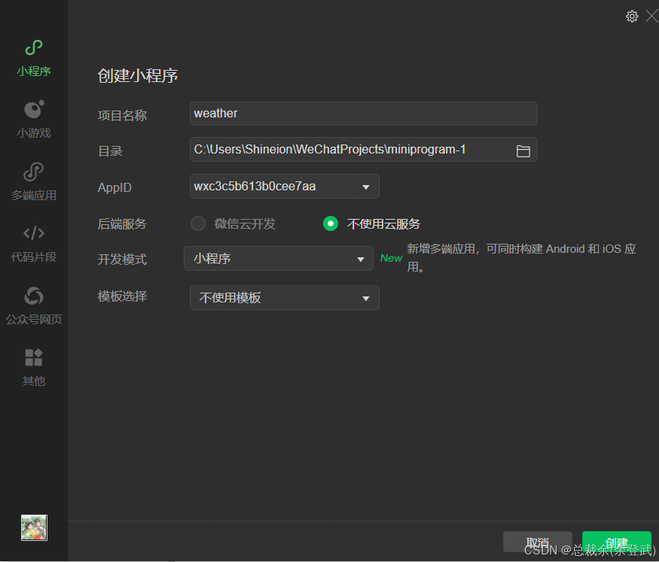Image resolution: width=659 pixels, height=562 pixels.
Task: Switch to 多端应用 multi-platform app section
Action: pyautogui.click(x=34, y=181)
